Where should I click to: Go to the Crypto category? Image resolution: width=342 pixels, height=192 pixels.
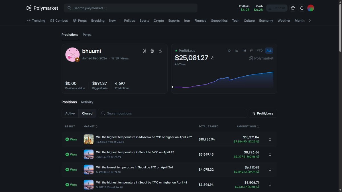pos(159,20)
